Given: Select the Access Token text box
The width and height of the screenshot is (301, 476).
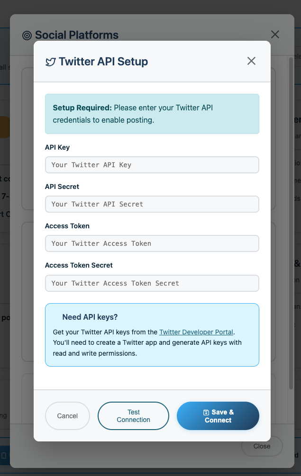Looking at the screenshot, I should 152,243.
